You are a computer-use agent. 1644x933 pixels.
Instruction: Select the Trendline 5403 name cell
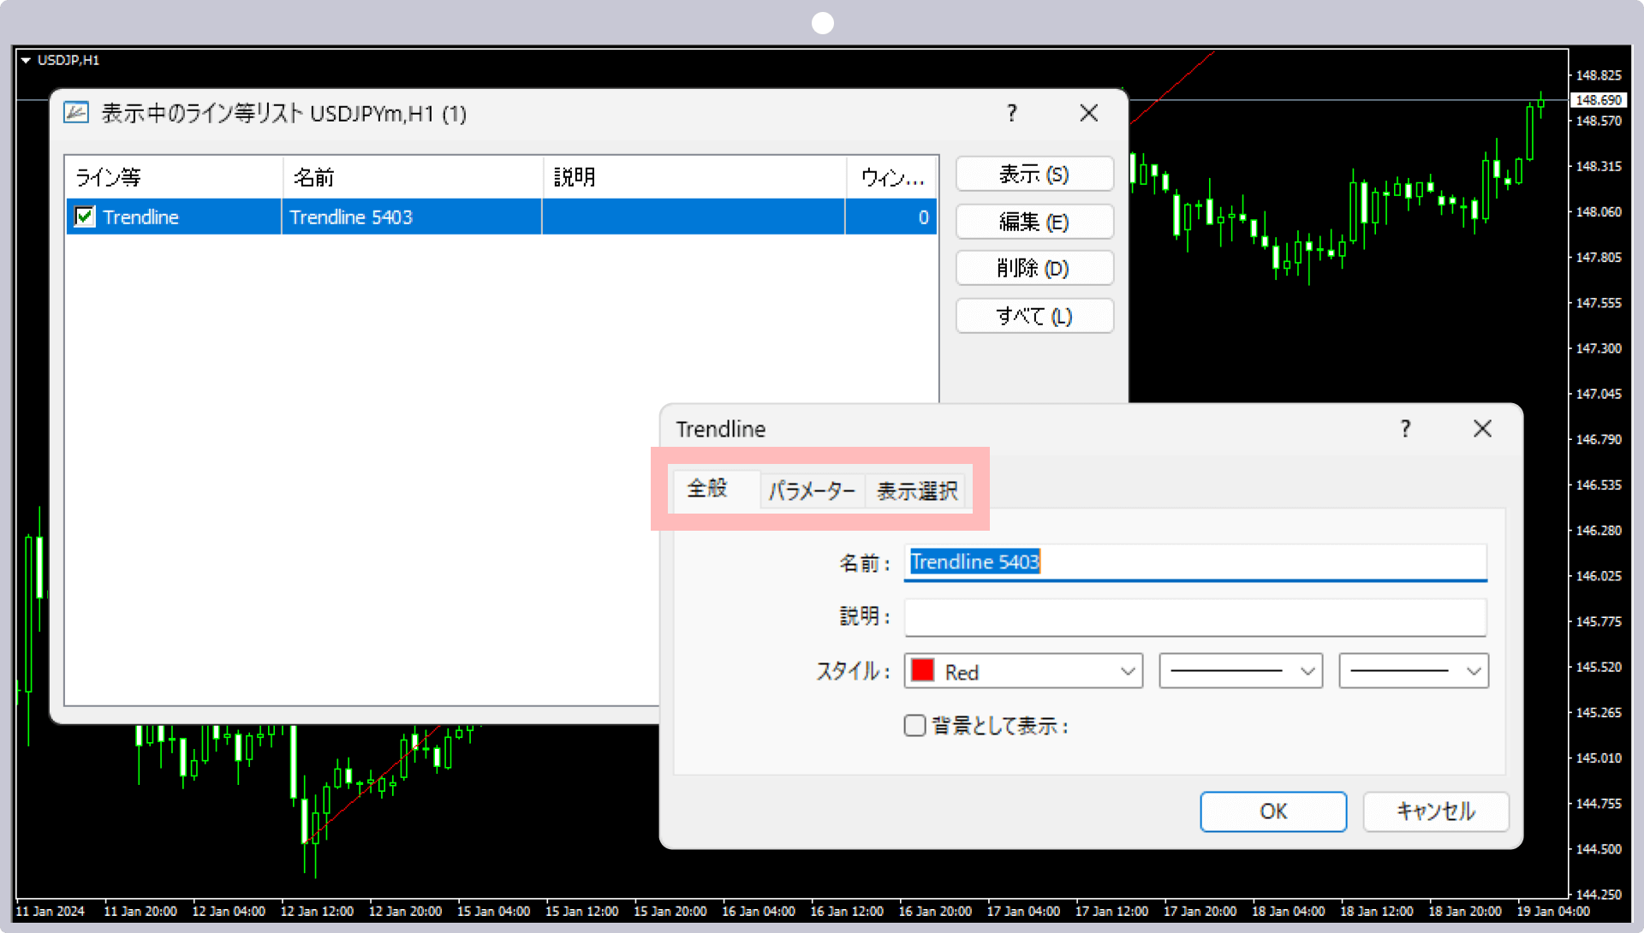point(411,217)
